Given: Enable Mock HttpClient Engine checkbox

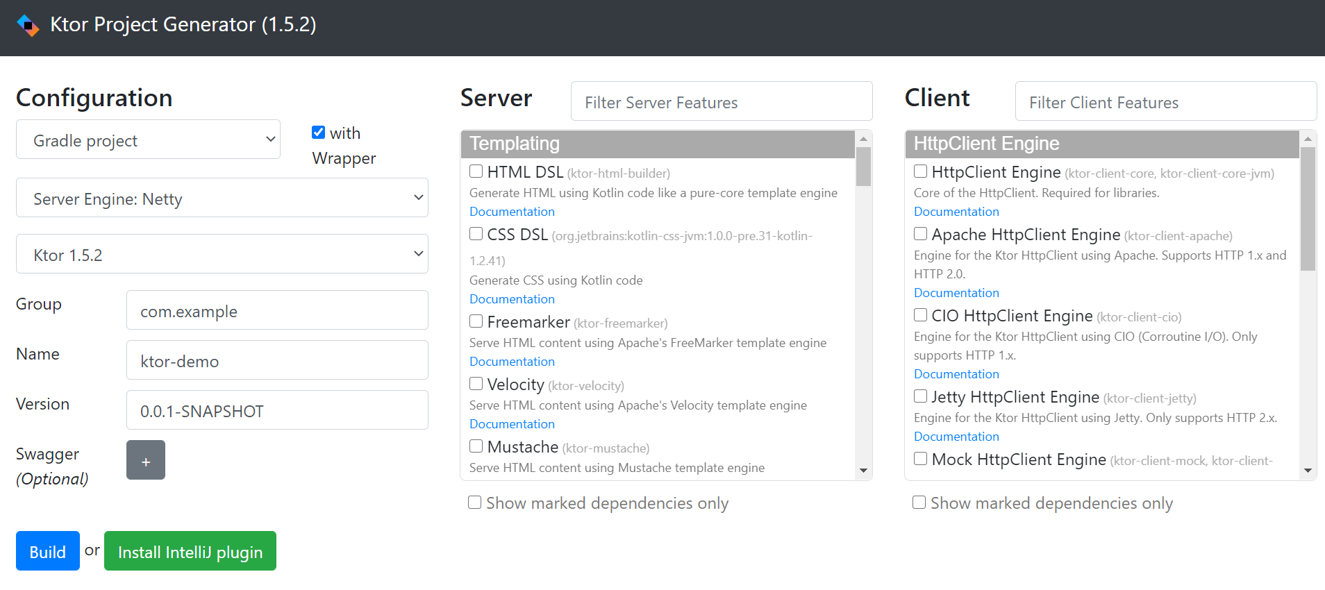Looking at the screenshot, I should 921,459.
